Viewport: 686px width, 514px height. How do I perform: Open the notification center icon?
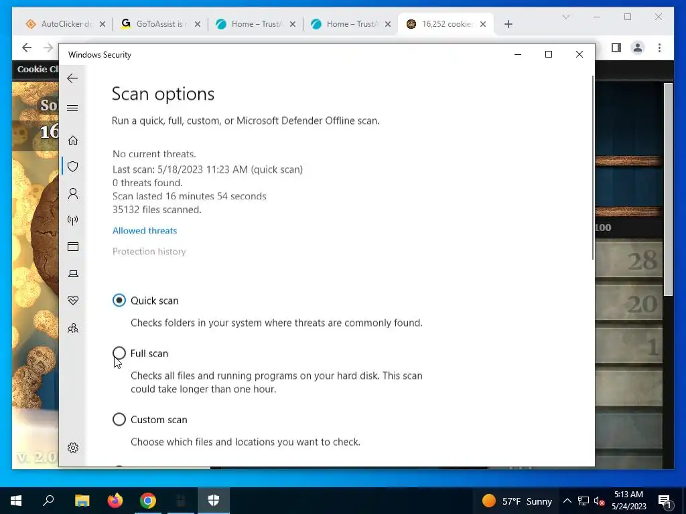click(665, 501)
